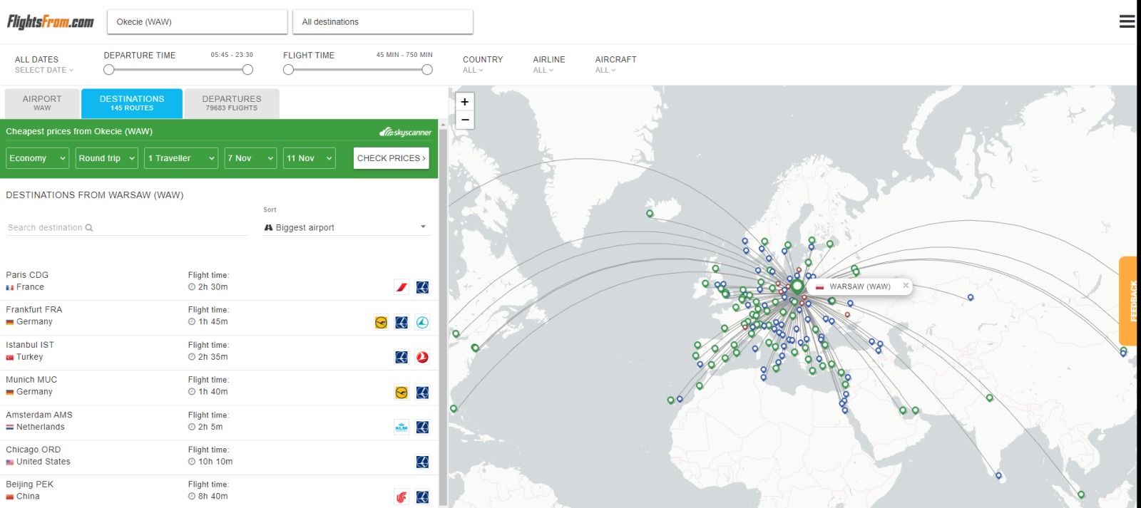1141x508 pixels.
Task: Select the Destinations 145 Routes tab
Action: click(132, 103)
